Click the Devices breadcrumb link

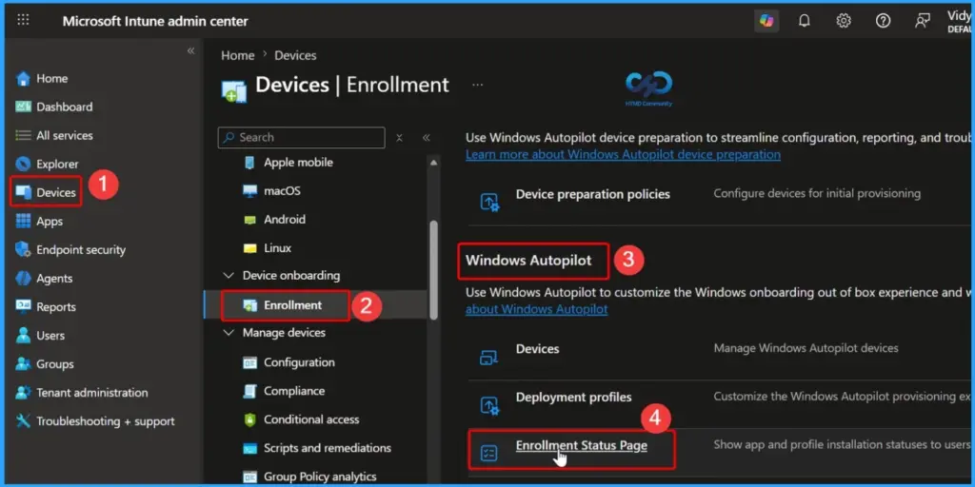click(295, 55)
